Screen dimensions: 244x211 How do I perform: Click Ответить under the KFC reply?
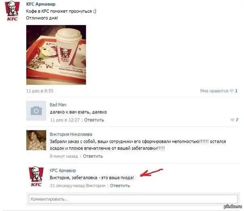(120, 186)
